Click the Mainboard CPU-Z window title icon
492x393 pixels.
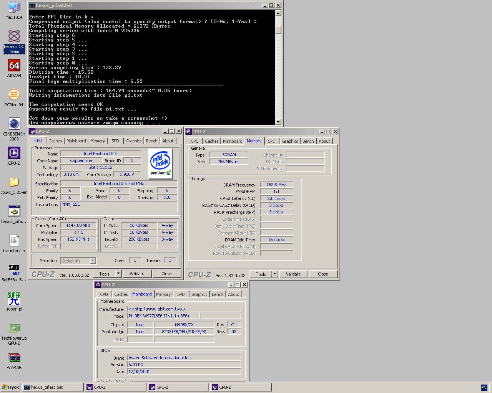tap(98, 285)
